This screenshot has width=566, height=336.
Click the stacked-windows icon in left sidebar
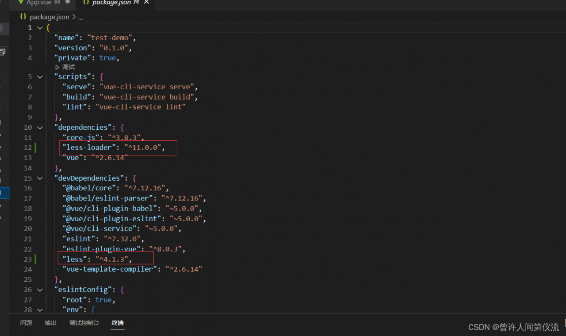pyautogui.click(x=3, y=52)
